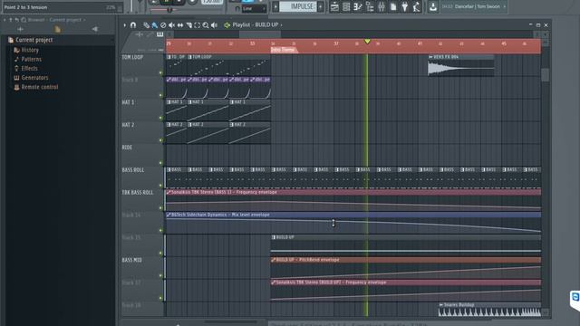Open the Playlist view button in top toolbar
Viewport: 580px width, 326px height.
click(334, 6)
